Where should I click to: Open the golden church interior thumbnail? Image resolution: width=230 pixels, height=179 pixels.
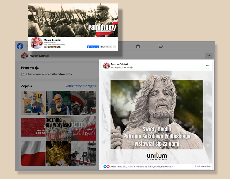(58, 154)
